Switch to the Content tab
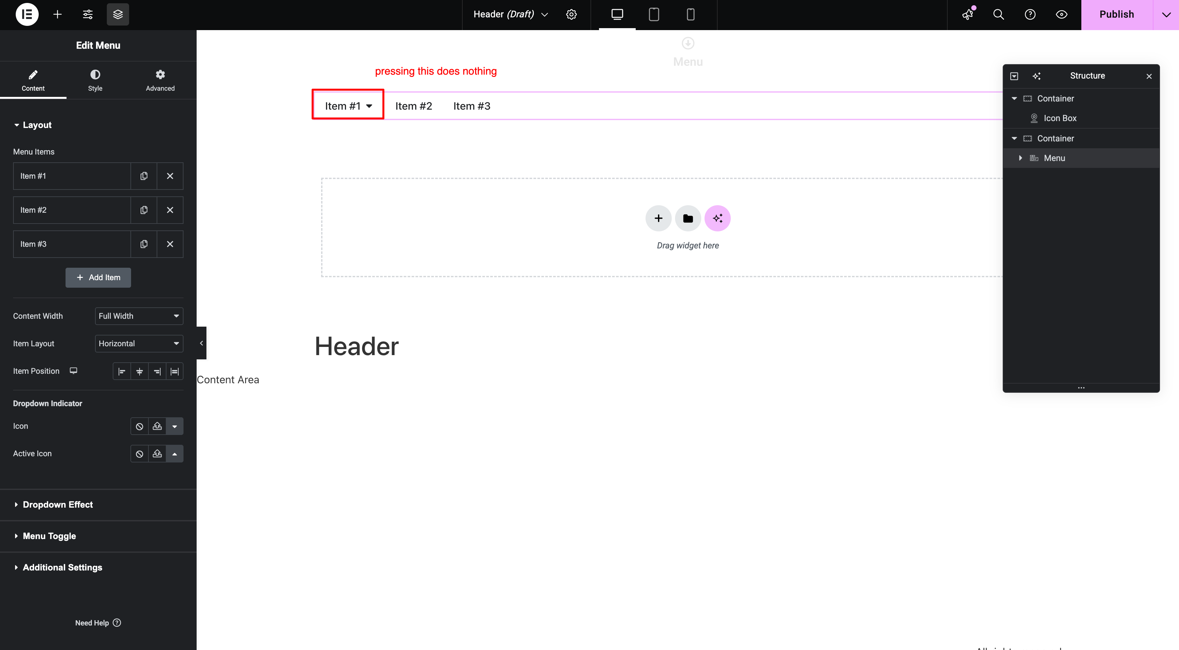 pyautogui.click(x=33, y=80)
